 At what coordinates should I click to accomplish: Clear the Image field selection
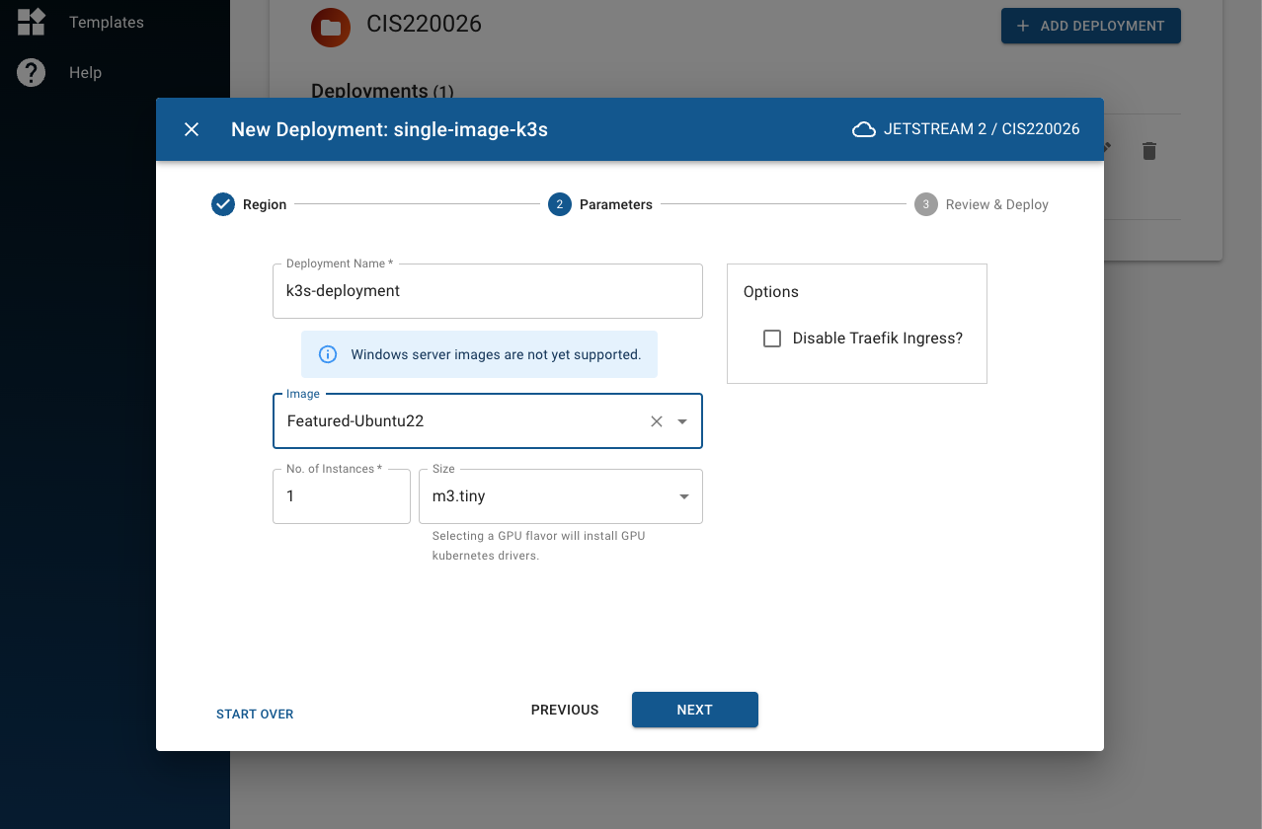pyautogui.click(x=657, y=421)
